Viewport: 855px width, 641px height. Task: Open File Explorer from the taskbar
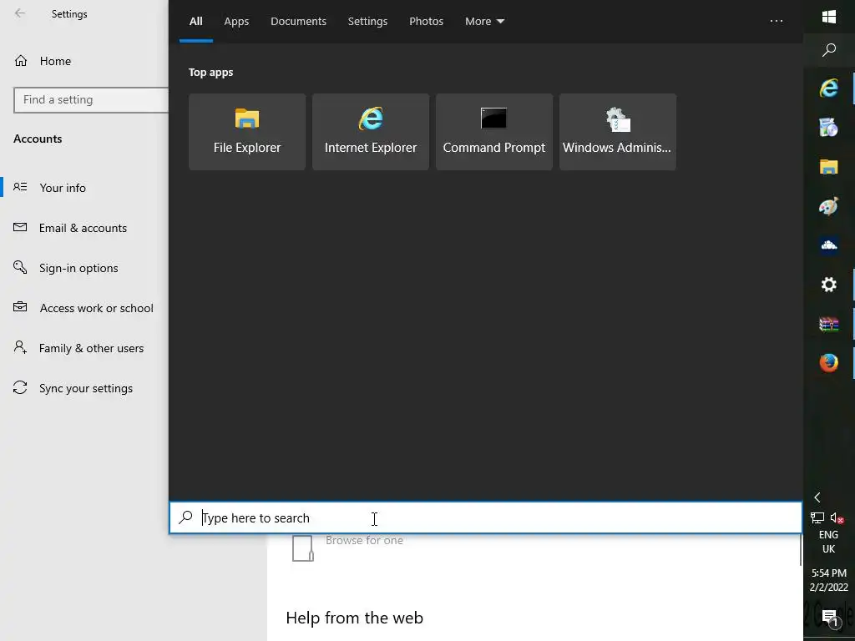coord(829,167)
